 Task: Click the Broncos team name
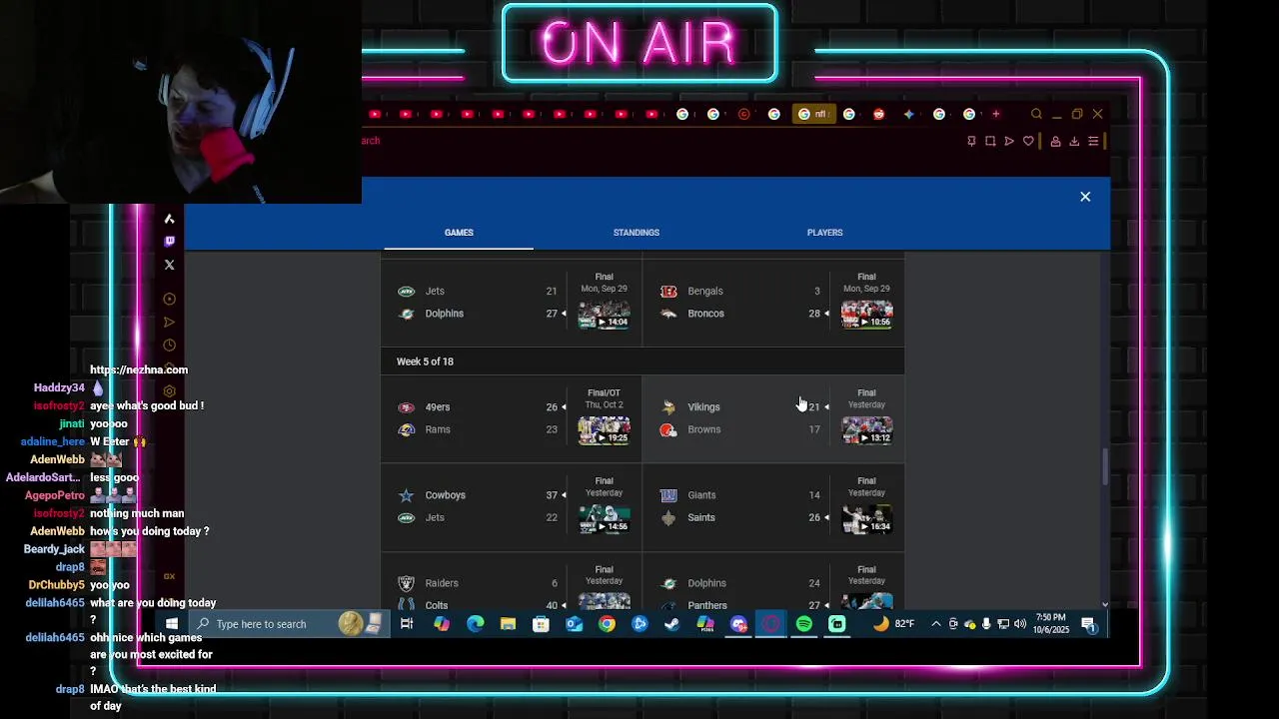(705, 314)
